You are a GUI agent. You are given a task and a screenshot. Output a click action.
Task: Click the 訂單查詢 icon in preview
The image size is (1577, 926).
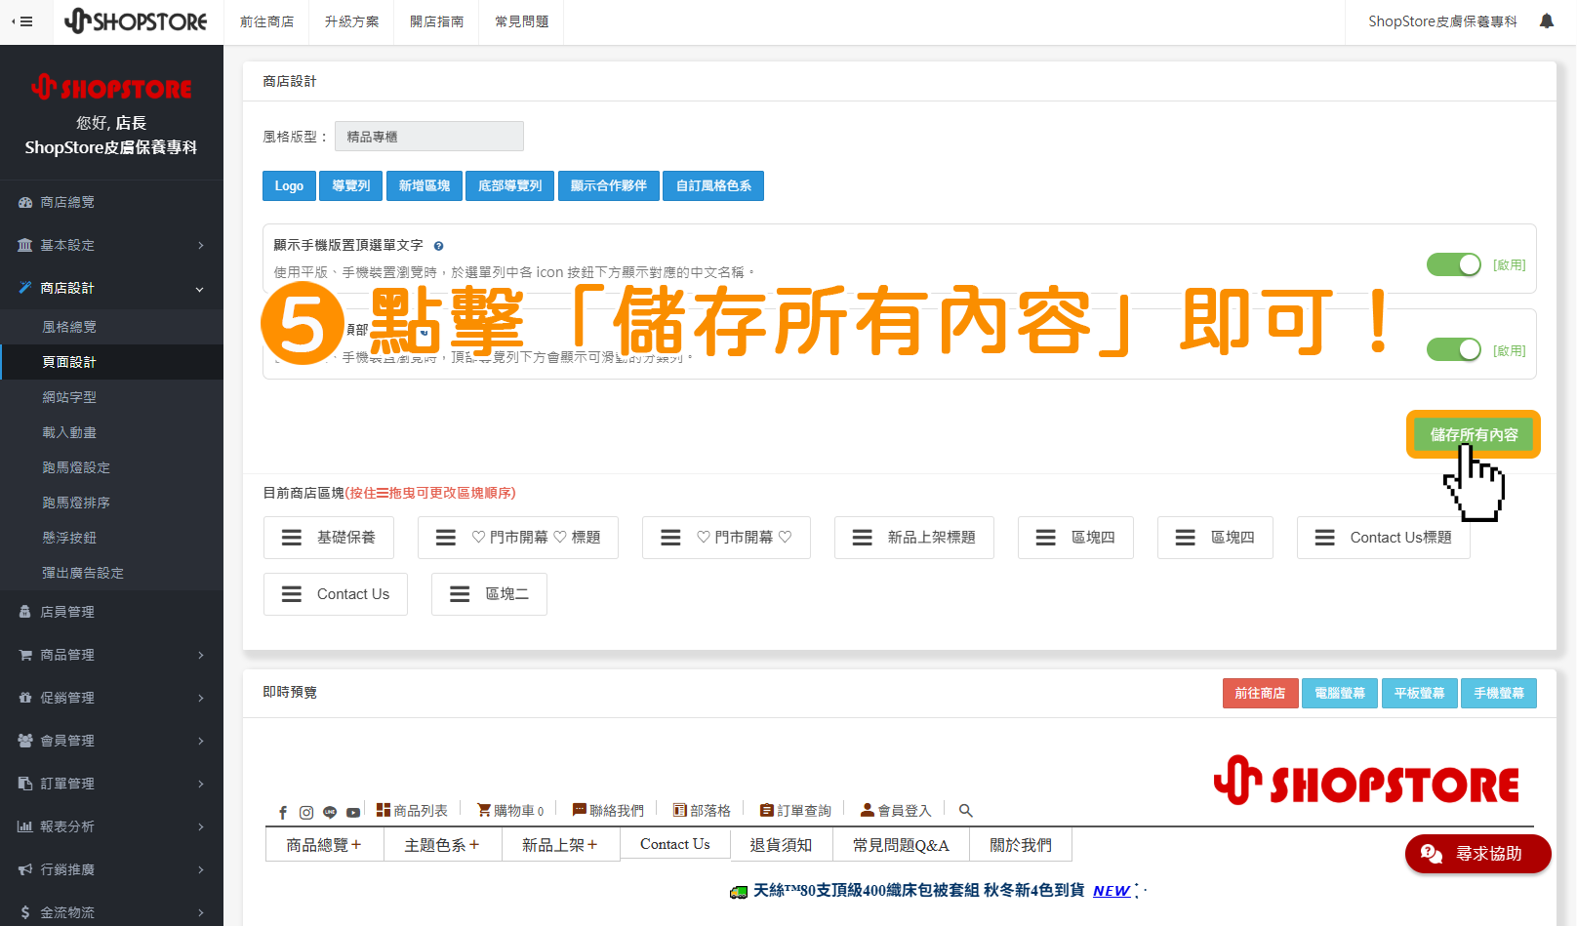click(x=767, y=810)
